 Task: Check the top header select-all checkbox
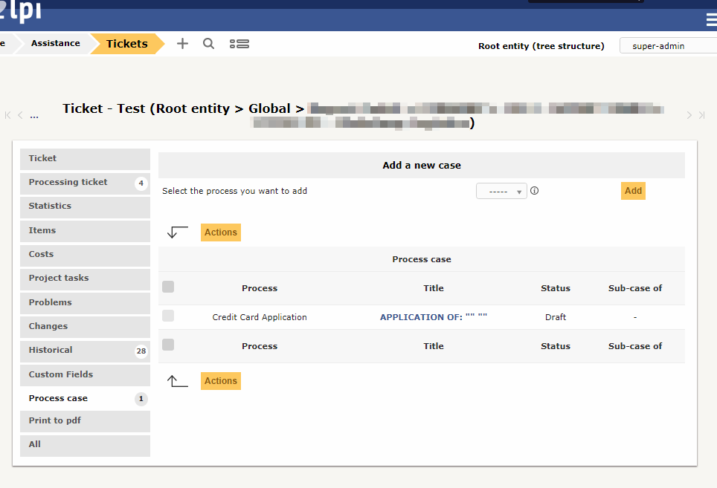pos(168,287)
